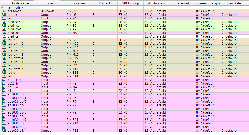The height and width of the screenshot is (135, 249).
Task: Click the unknown-direction icon beside sel_mode
Action: (4, 11)
